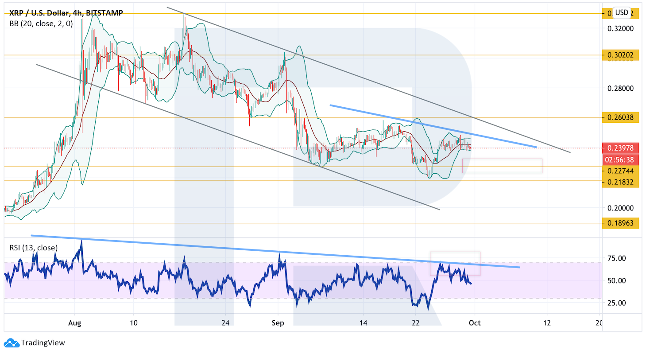The image size is (646, 354).
Task: Click the 02:56:38 candle countdown label
Action: click(x=620, y=159)
